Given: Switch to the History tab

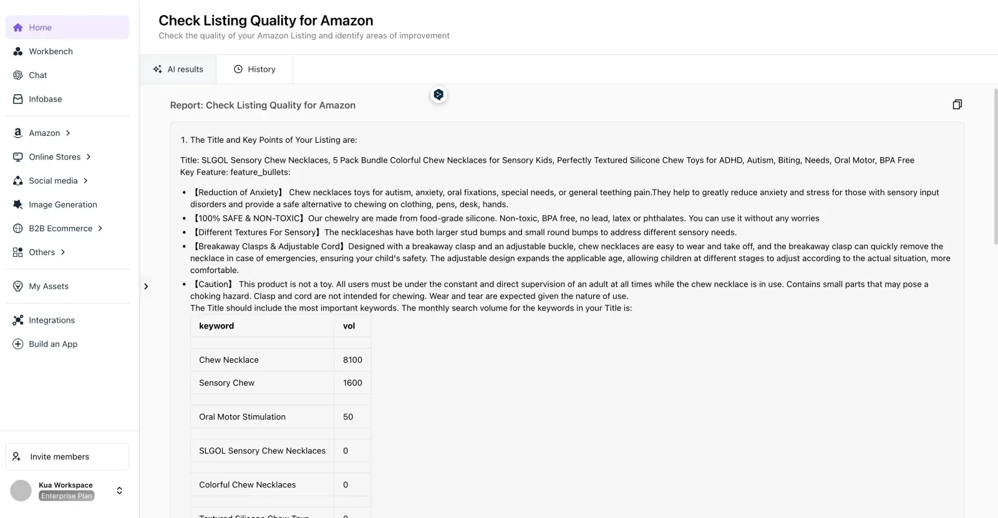Looking at the screenshot, I should (254, 69).
